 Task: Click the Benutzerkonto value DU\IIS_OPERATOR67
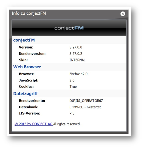(86, 101)
